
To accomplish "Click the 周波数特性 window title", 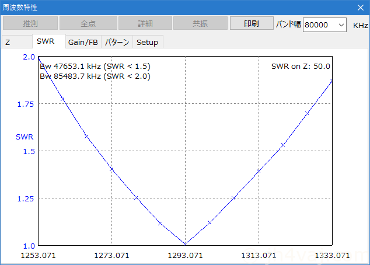I will [x=20, y=8].
